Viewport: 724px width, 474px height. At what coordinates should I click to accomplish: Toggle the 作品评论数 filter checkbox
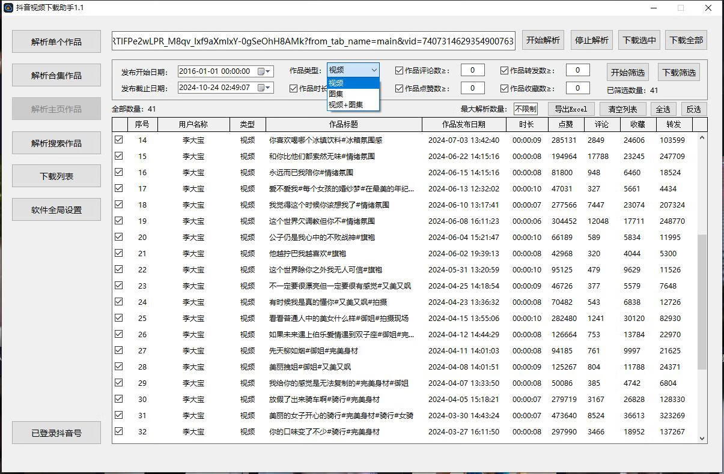(399, 71)
